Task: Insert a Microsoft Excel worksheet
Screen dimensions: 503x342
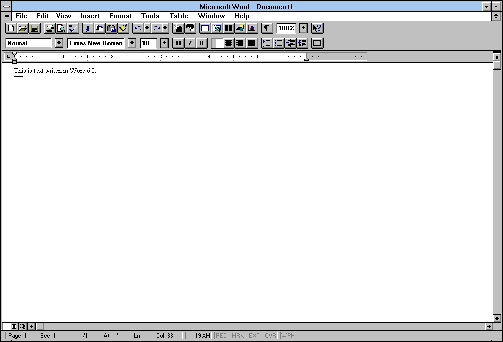Action: (x=217, y=28)
